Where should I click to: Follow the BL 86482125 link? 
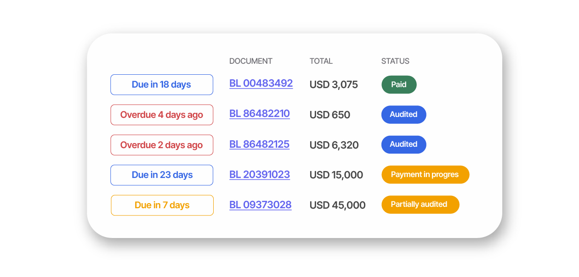(259, 144)
